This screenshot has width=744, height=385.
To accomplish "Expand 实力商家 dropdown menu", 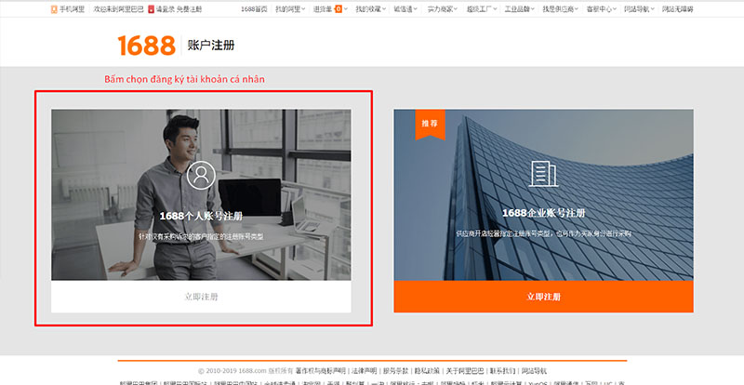I will pos(443,9).
